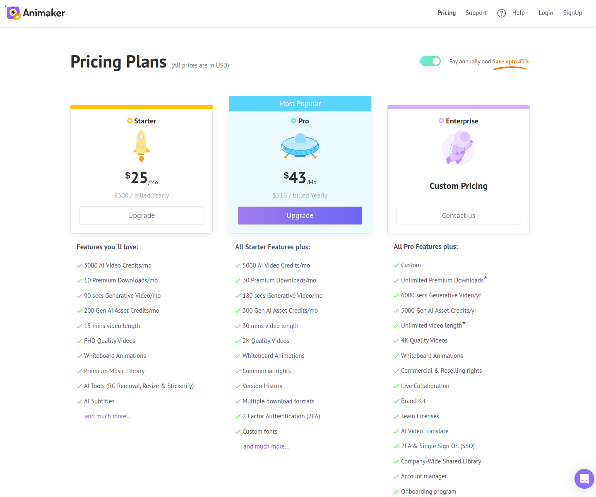The image size is (596, 497).
Task: Click Upgrade on the Starter plan
Action: point(142,215)
